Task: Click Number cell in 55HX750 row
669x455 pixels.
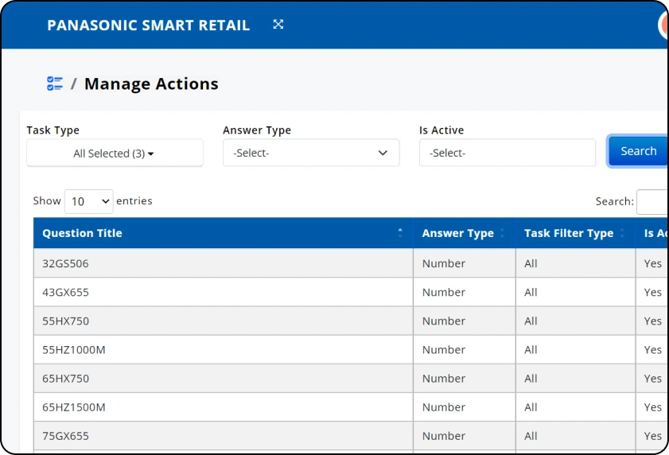Action: tap(465, 321)
